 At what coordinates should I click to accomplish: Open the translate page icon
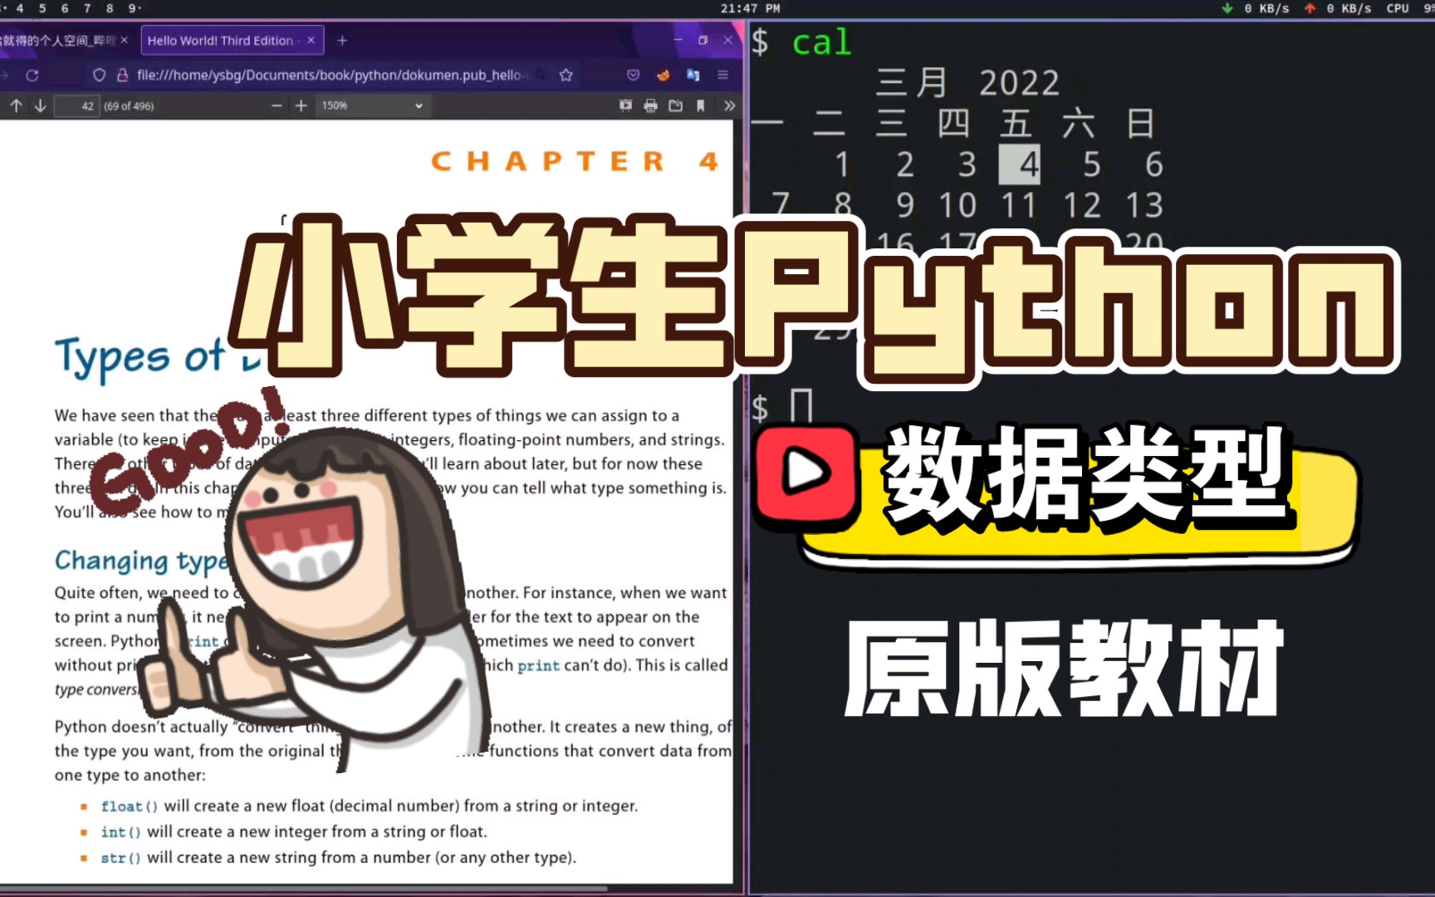694,75
